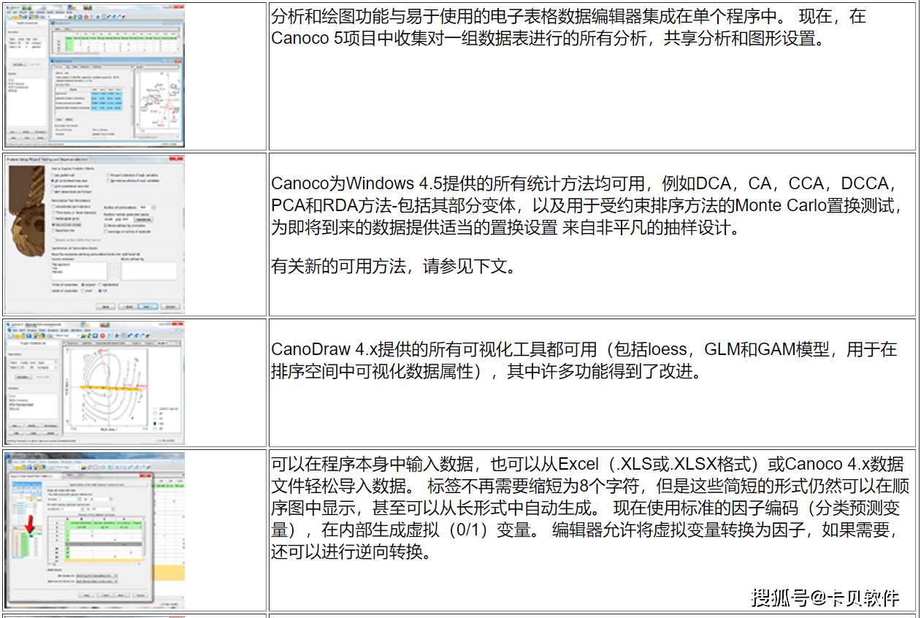Select the print icon in Canoco's top toolbar
The height and width of the screenshot is (618, 921).
(43, 16)
